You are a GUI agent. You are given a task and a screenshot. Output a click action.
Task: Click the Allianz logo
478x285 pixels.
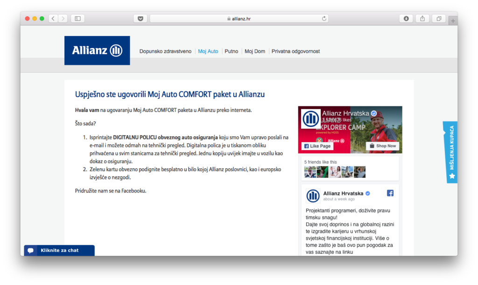coord(97,50)
